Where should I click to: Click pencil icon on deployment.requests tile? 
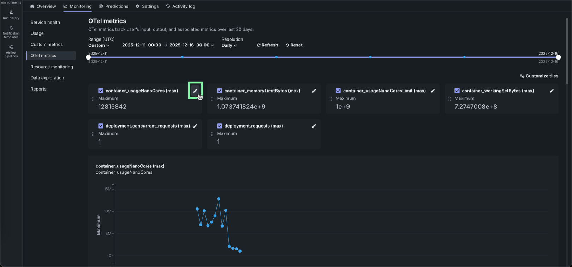coord(314,126)
